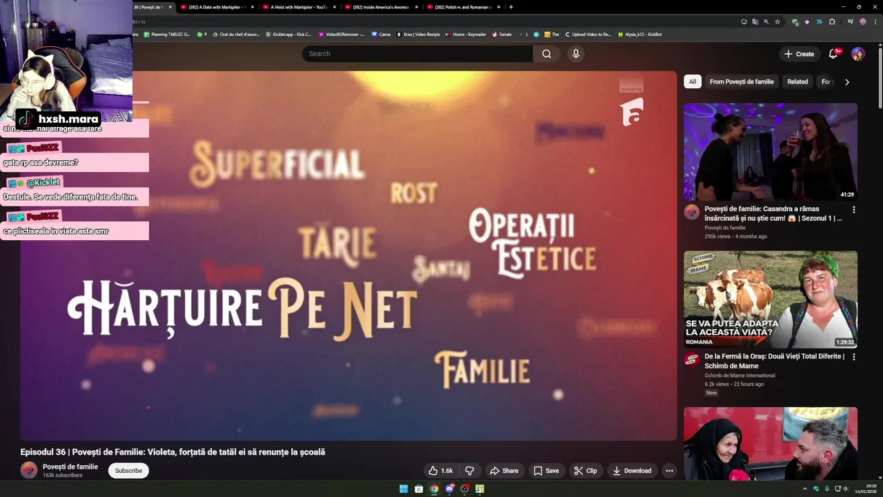The image size is (883, 497).
Task: Click the Create button
Action: pos(799,54)
